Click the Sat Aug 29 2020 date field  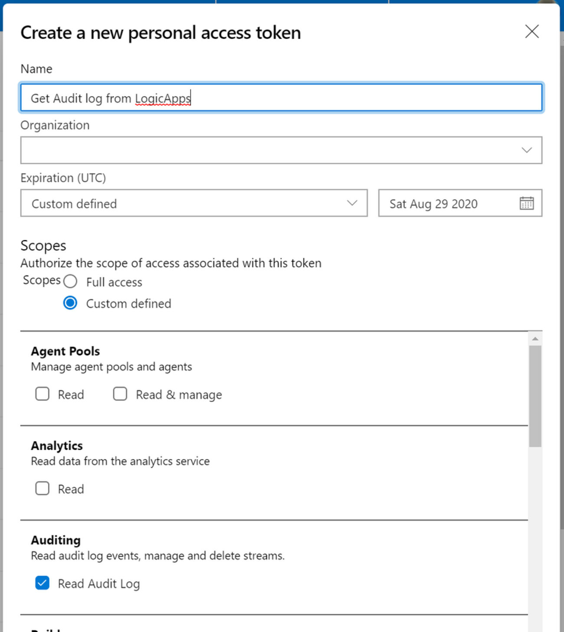click(x=447, y=204)
